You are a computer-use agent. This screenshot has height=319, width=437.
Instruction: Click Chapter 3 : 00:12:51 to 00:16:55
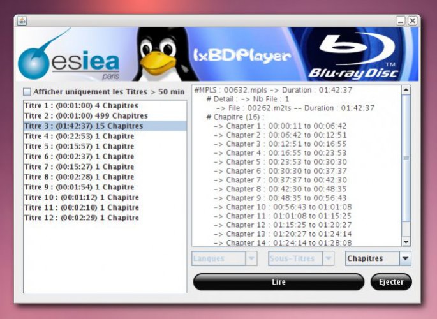[x=280, y=144]
